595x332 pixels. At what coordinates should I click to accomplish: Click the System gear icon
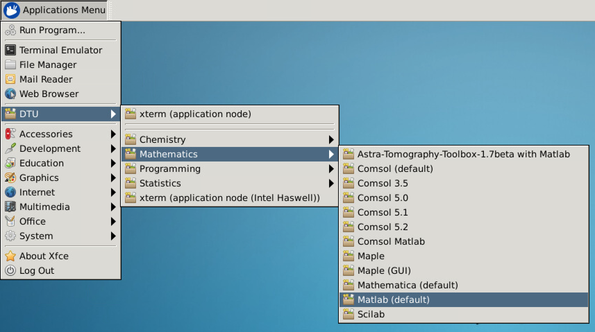(10, 236)
